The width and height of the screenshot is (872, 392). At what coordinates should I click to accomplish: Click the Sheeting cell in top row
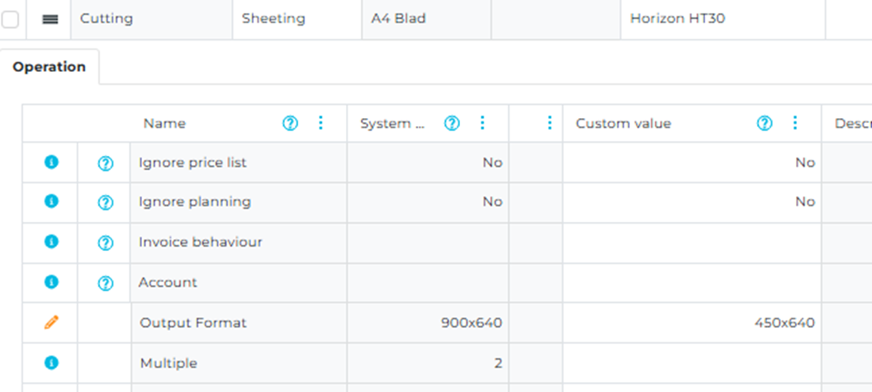[273, 18]
